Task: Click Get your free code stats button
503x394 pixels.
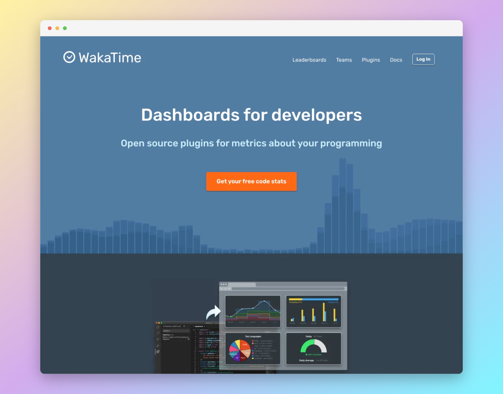Action: (x=251, y=182)
